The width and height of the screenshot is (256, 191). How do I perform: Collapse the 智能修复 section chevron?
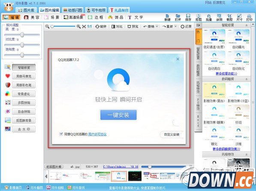(247, 25)
